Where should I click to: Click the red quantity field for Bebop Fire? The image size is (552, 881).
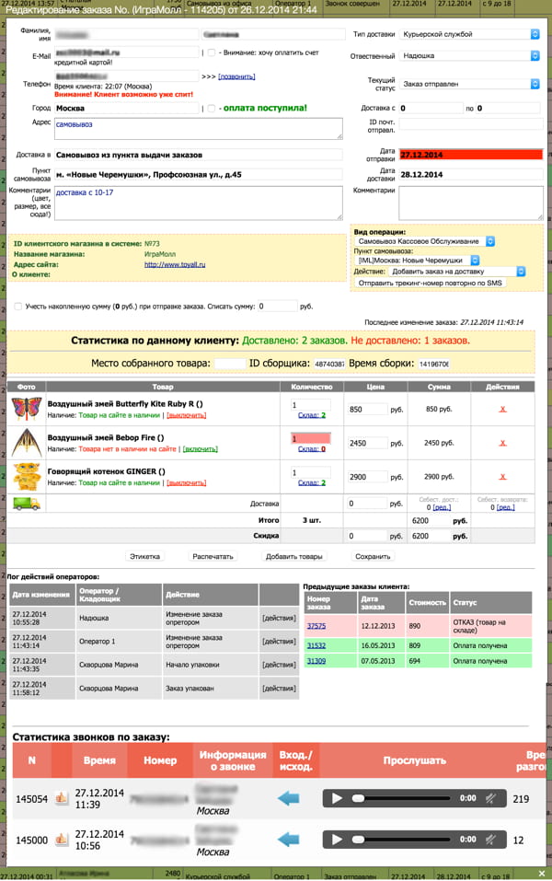(311, 438)
